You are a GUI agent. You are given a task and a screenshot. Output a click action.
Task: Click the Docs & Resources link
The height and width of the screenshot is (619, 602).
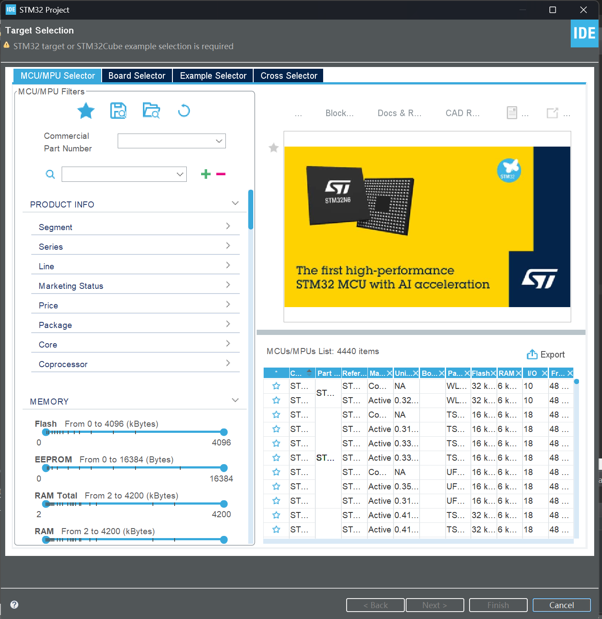click(x=399, y=113)
